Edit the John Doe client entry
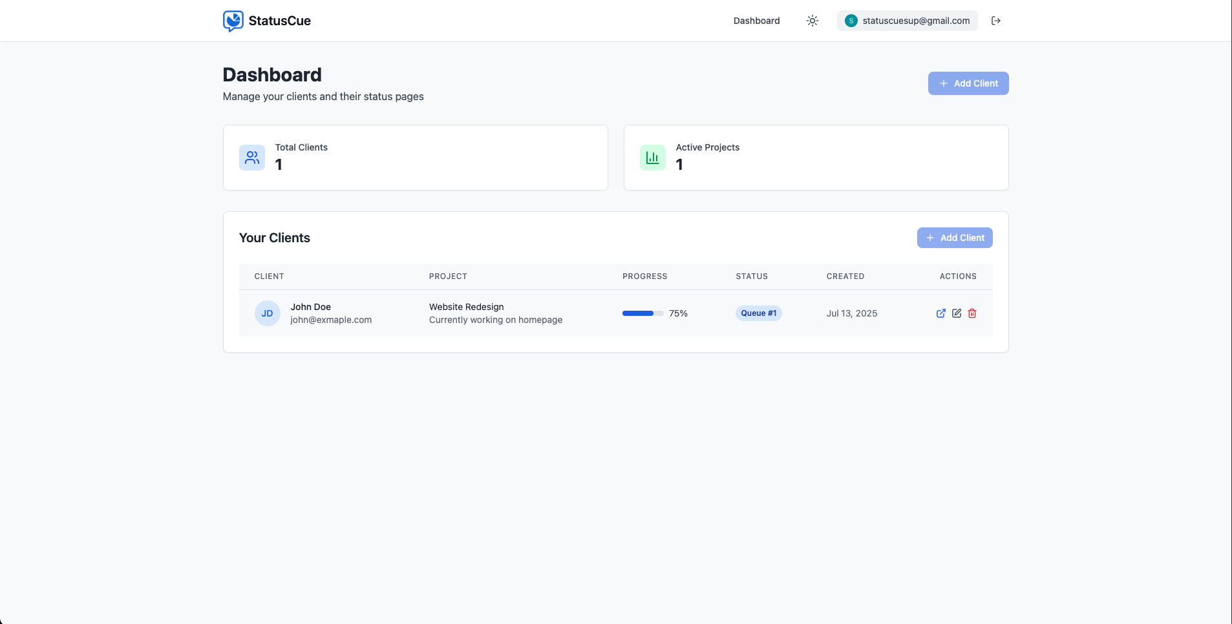This screenshot has height=624, width=1232. point(957,313)
